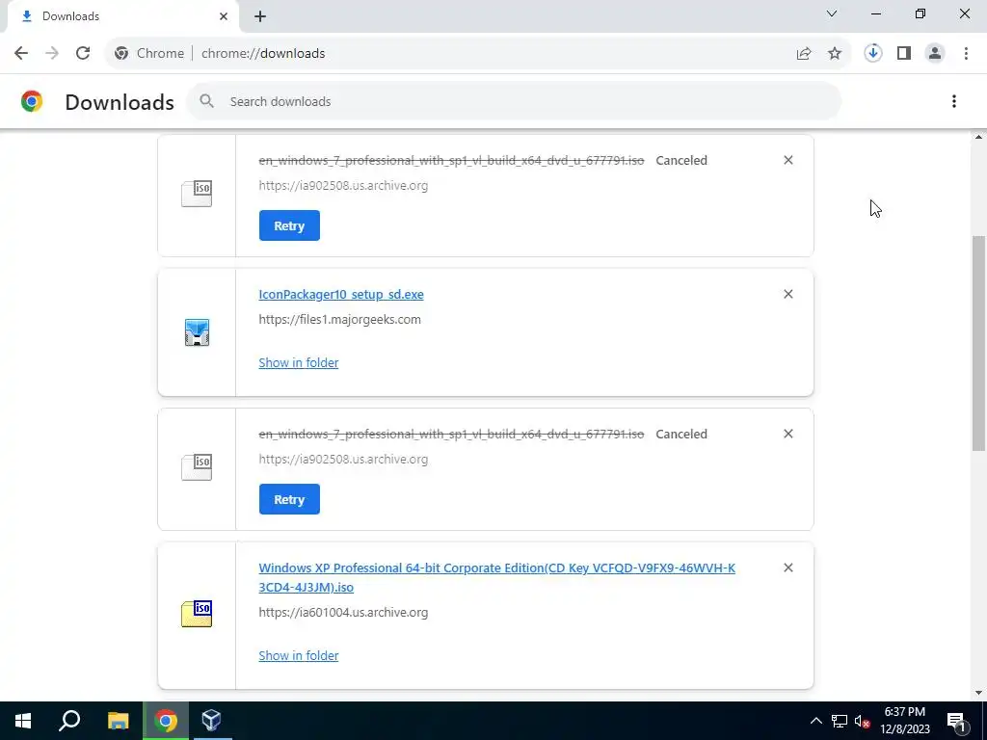The image size is (987, 740).
Task: Click the Chrome taskbar icon
Action: pyautogui.click(x=166, y=721)
